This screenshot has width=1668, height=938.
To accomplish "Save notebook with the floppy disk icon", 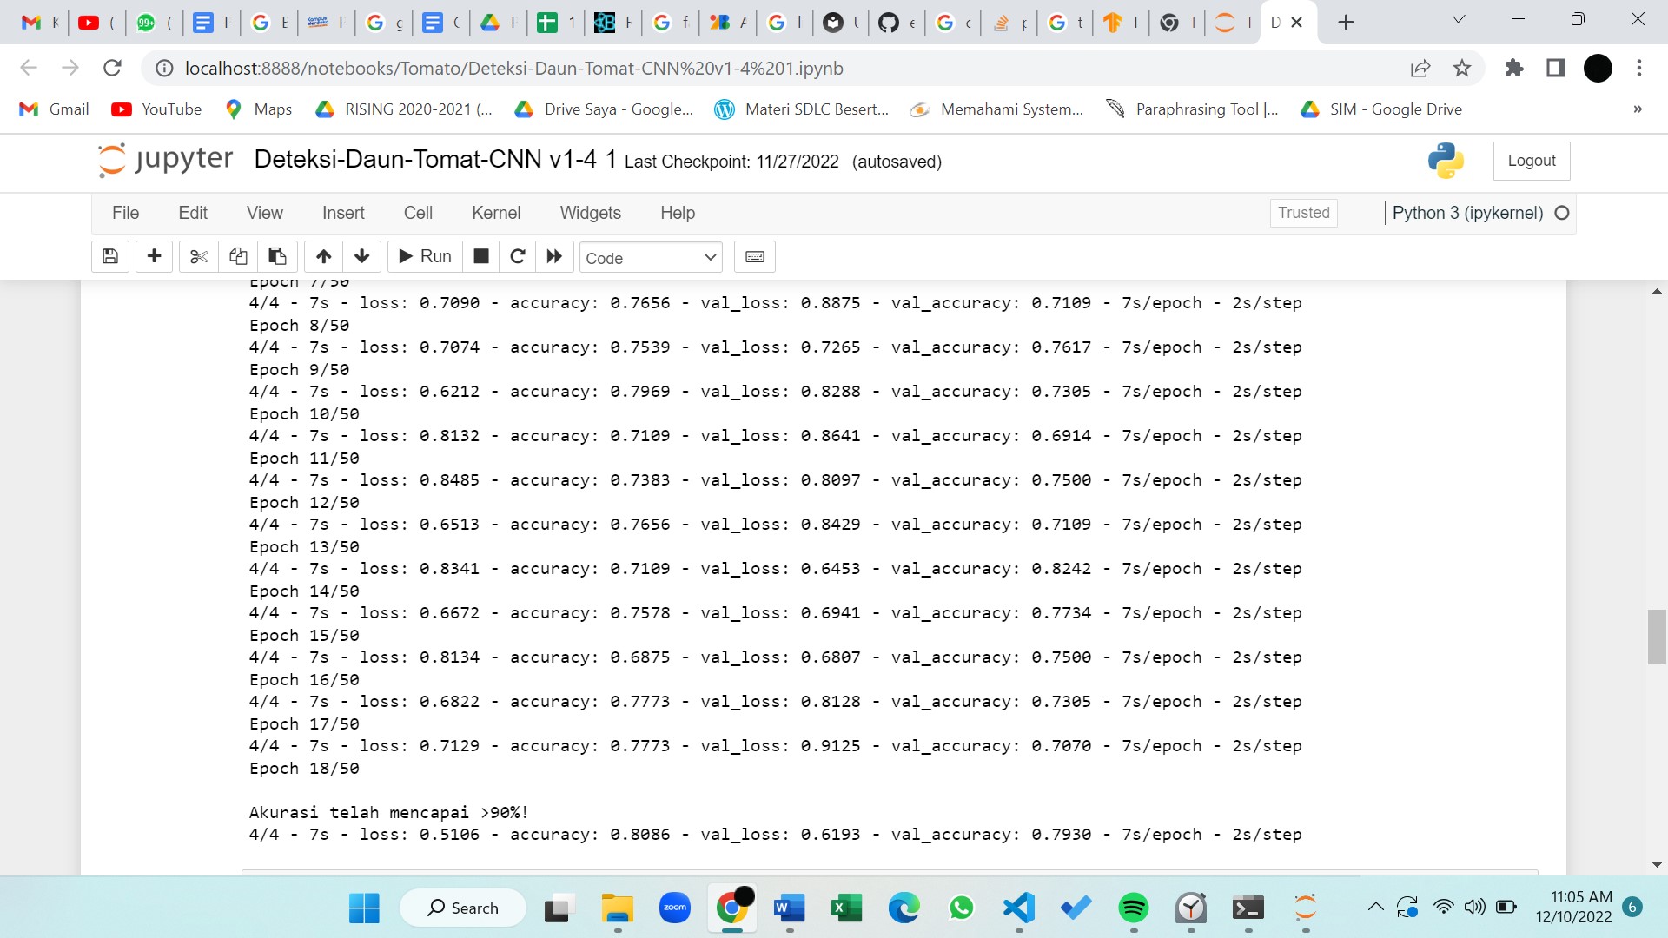I will pos(110,256).
